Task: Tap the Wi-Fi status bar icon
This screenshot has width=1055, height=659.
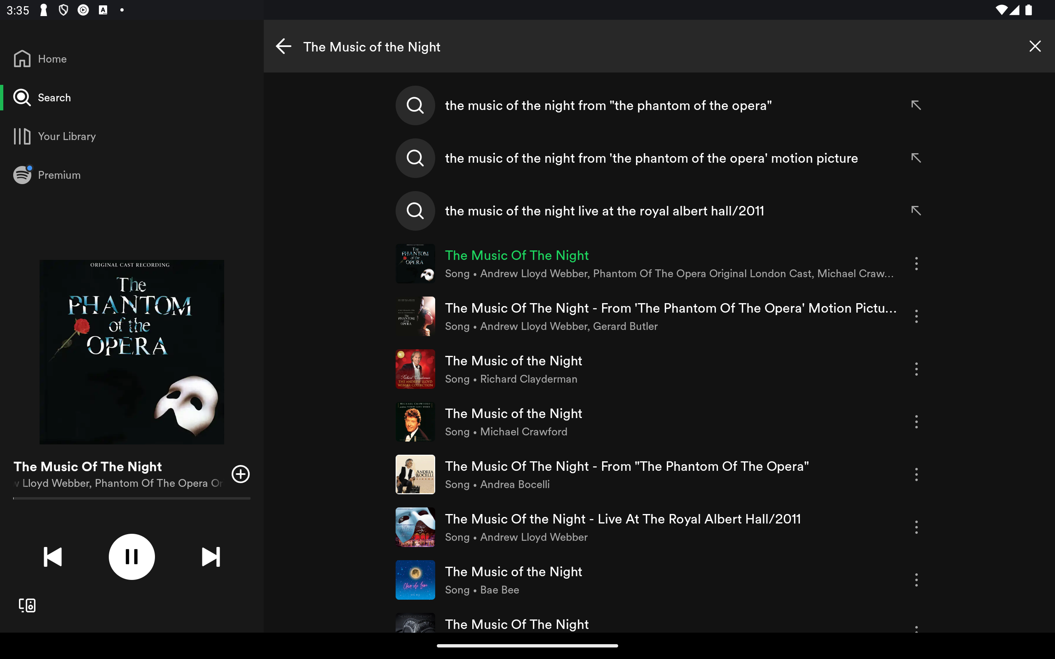Action: coord(1001,10)
